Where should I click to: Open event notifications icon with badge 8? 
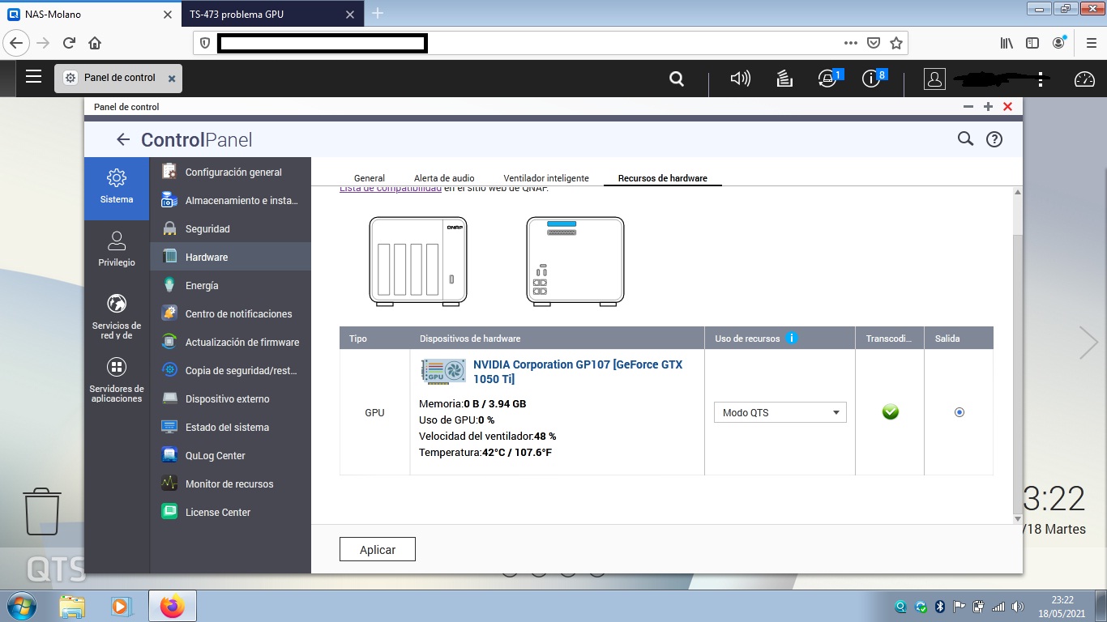pyautogui.click(x=872, y=79)
